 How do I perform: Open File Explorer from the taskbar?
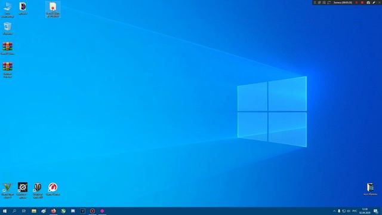[x=34, y=211]
